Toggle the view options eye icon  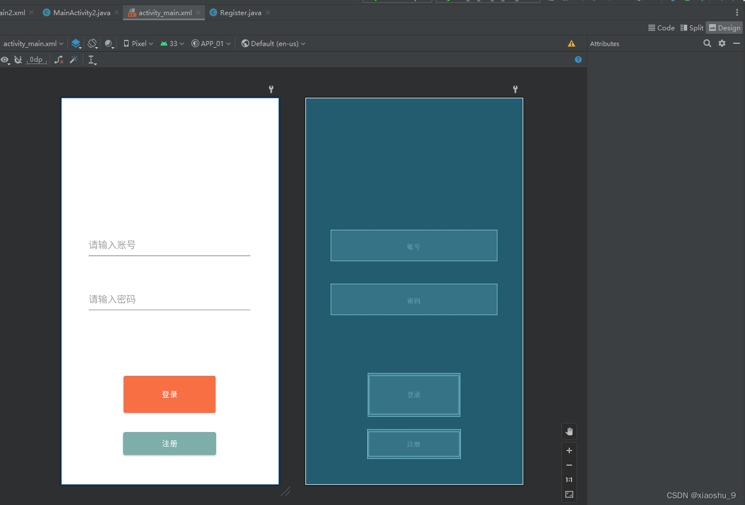pos(6,60)
